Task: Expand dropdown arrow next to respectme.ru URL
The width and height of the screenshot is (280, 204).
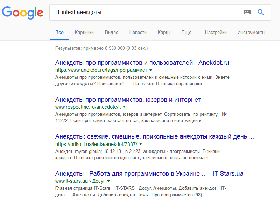Action: click(x=124, y=107)
